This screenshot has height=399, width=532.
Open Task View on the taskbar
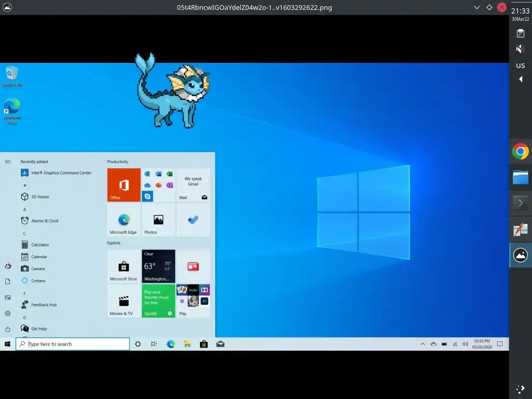coord(154,344)
